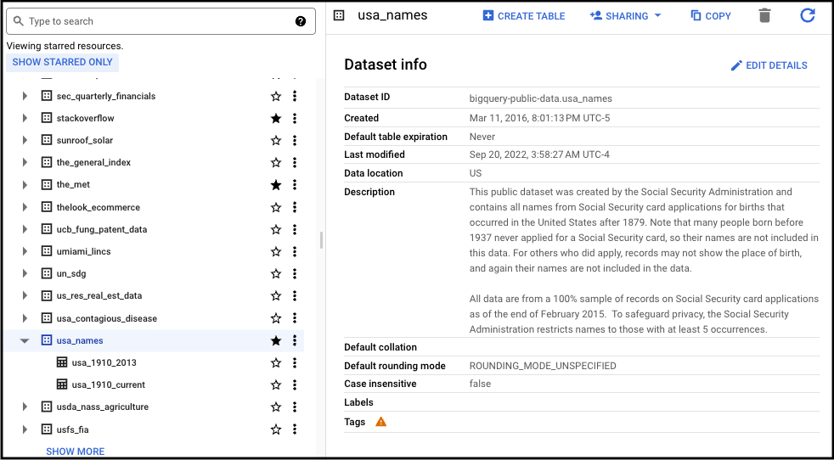Open more actions for umiami_lincs
Screen dimensions: 834x460
click(x=295, y=251)
